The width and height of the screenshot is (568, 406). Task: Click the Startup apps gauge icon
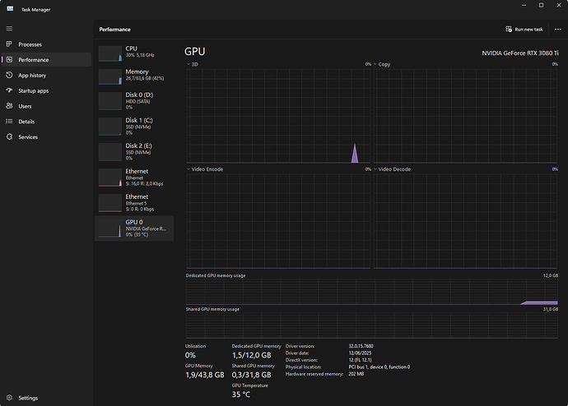(9, 90)
